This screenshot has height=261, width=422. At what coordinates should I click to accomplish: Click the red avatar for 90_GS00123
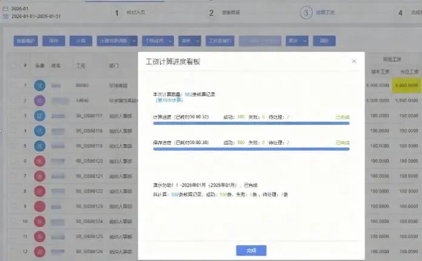point(39,206)
